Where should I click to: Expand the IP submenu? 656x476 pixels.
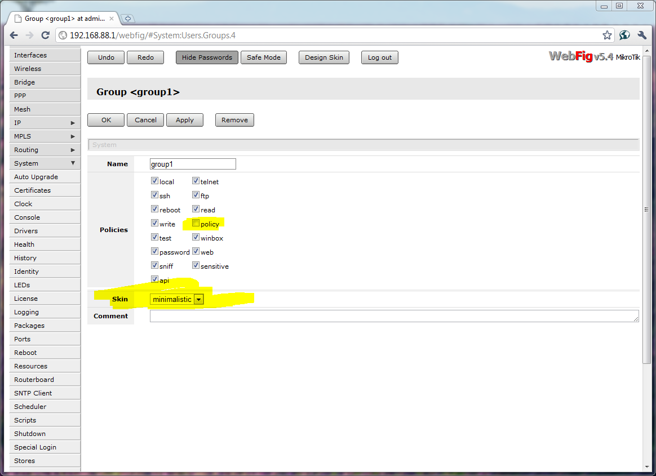pyautogui.click(x=45, y=123)
